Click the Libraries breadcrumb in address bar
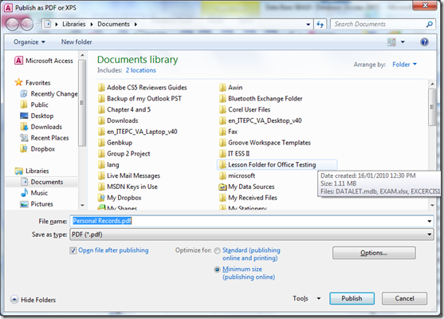 coord(74,25)
